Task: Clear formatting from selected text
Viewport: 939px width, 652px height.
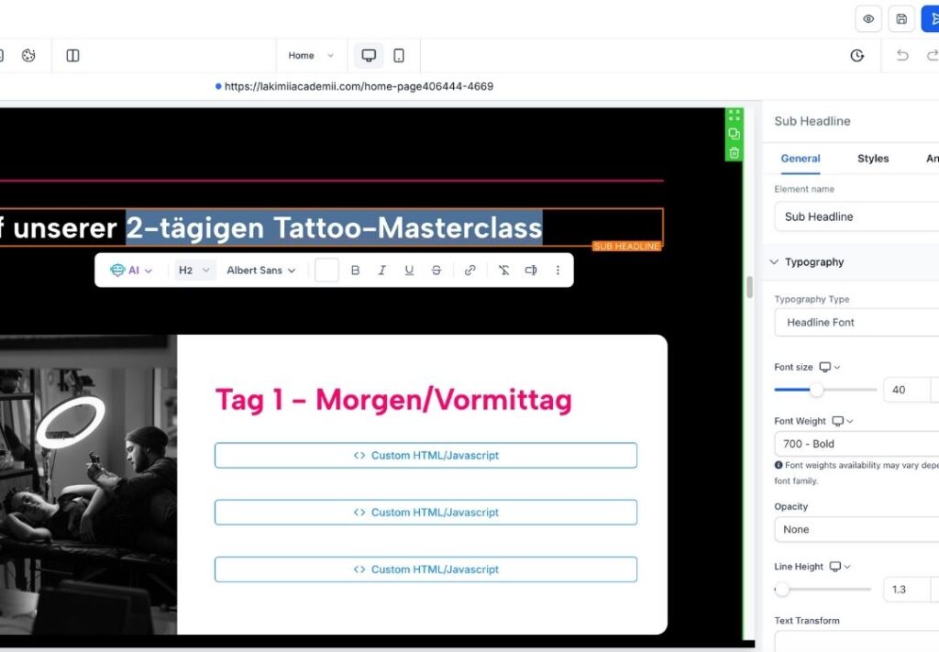Action: 503,271
